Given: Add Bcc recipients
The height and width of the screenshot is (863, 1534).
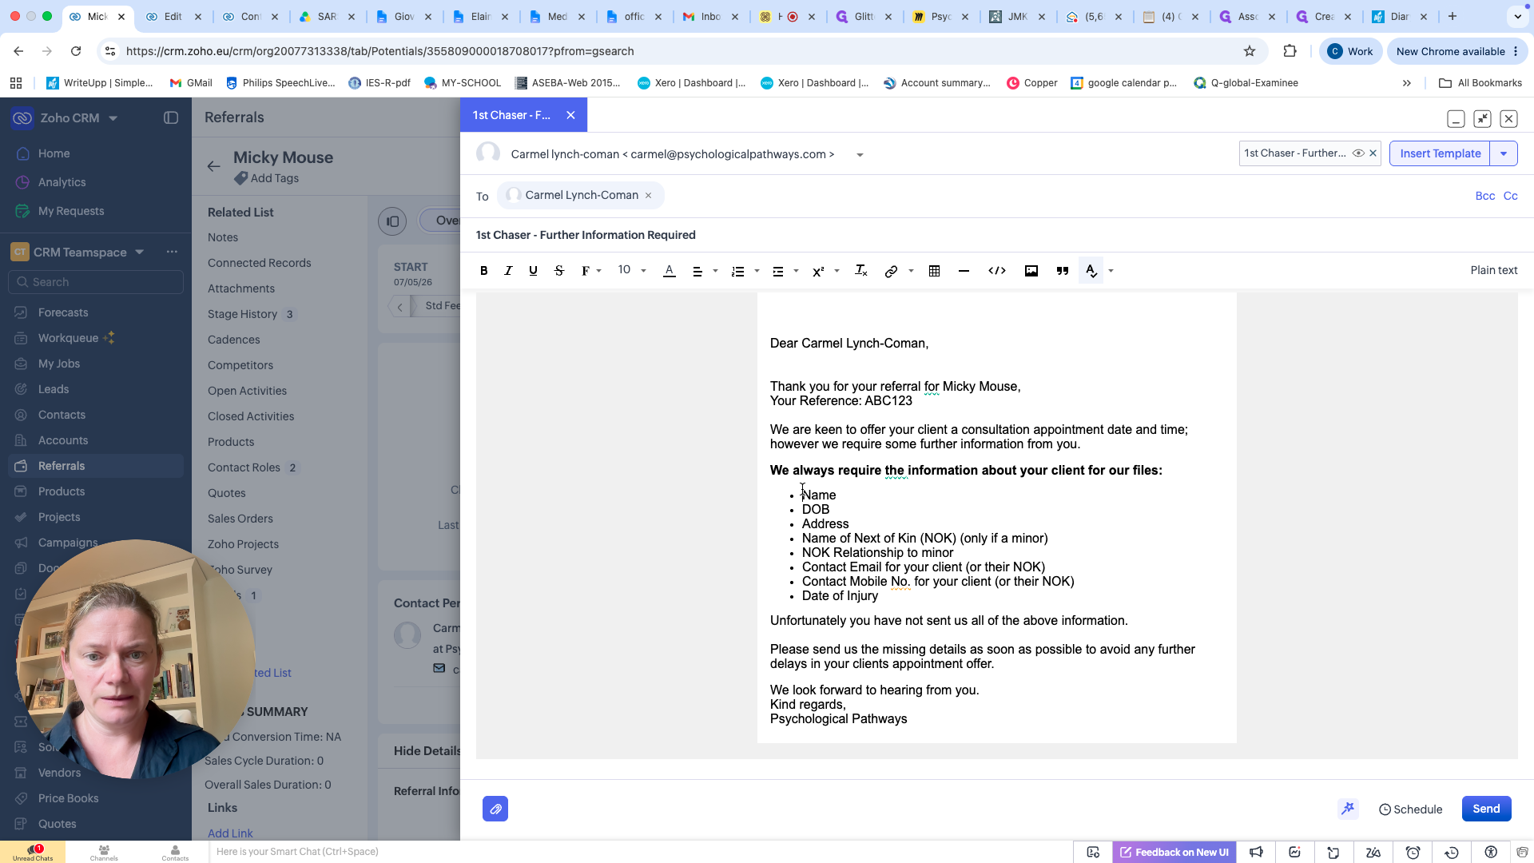Looking at the screenshot, I should pyautogui.click(x=1484, y=196).
